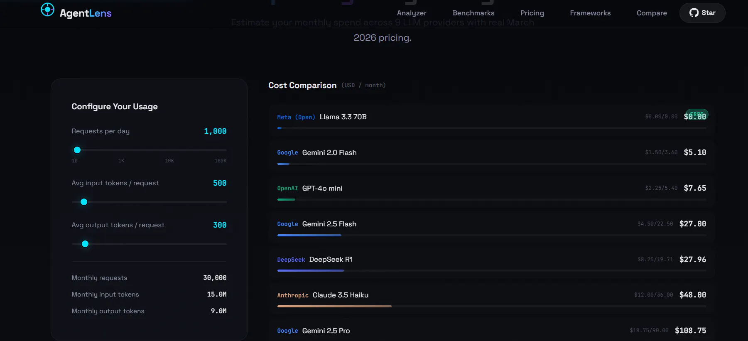Click the AgentLens crosshair logo icon
Viewport: 748px width, 341px height.
pyautogui.click(x=47, y=10)
